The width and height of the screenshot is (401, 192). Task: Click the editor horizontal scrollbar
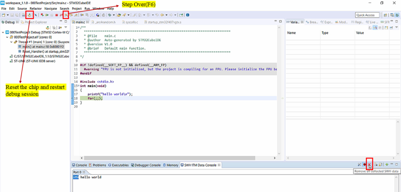click(x=169, y=158)
